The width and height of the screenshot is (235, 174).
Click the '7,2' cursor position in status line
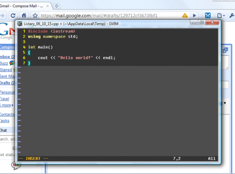pos(177,158)
